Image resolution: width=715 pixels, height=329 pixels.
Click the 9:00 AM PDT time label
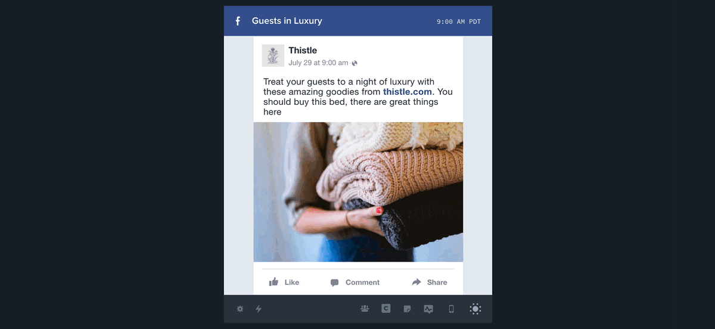459,21
